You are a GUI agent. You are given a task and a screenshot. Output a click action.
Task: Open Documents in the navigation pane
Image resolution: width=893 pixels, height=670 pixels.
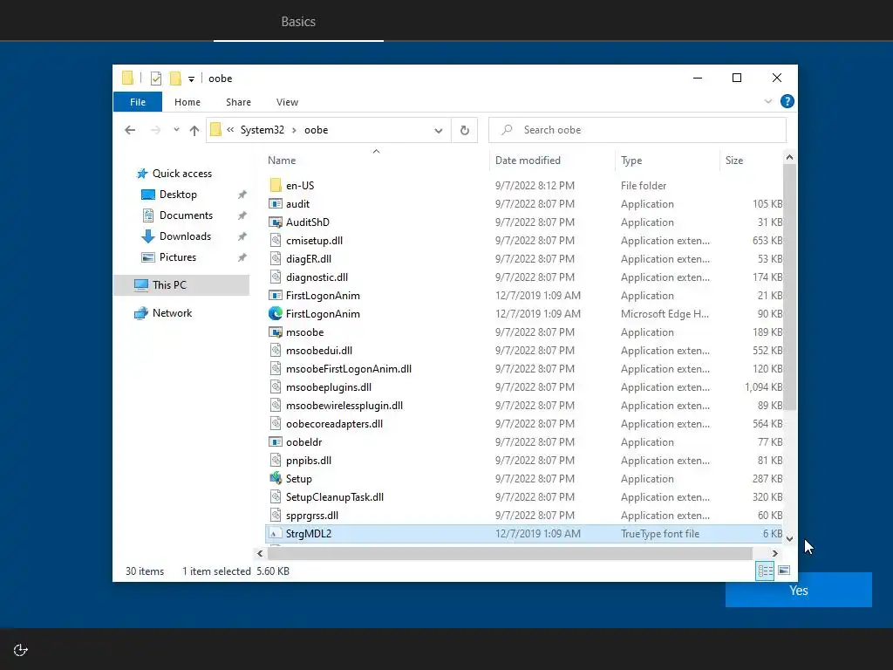click(x=186, y=215)
